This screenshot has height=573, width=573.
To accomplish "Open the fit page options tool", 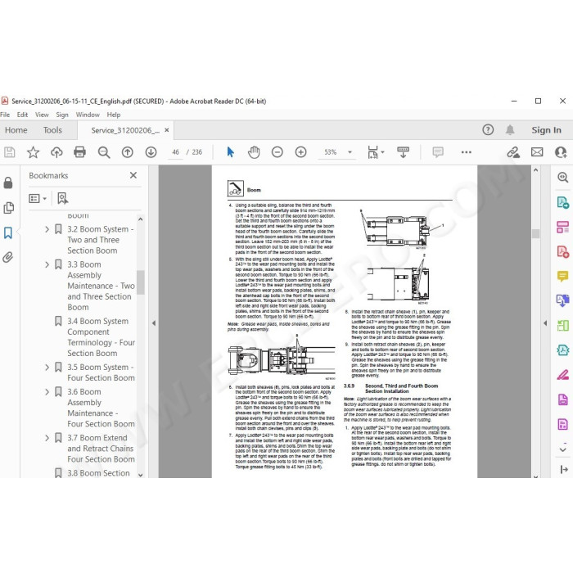I will (375, 152).
